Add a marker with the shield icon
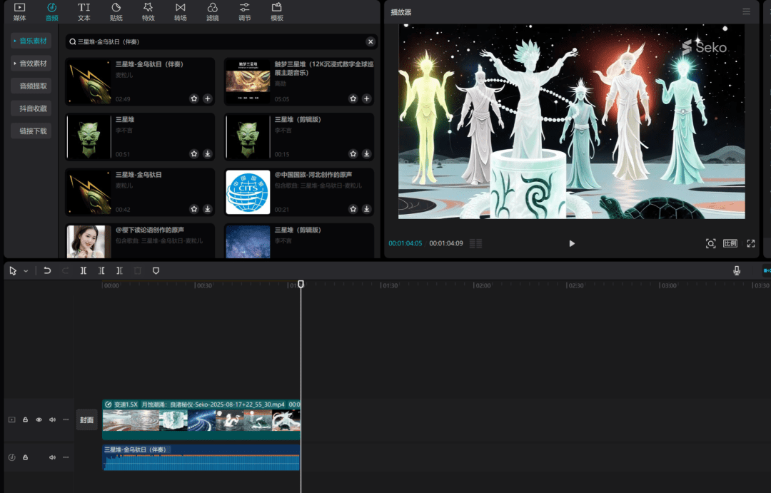The height and width of the screenshot is (493, 771). pos(156,271)
